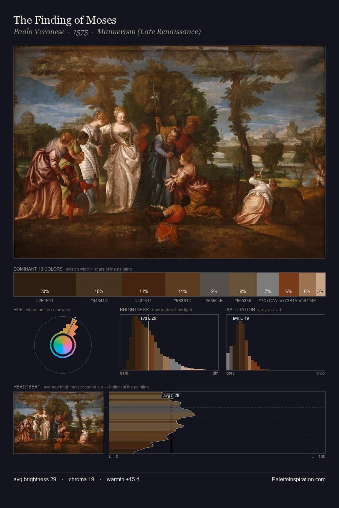
Task: Click 'avg L 29' label in brightness chart
Action: pyautogui.click(x=148, y=318)
